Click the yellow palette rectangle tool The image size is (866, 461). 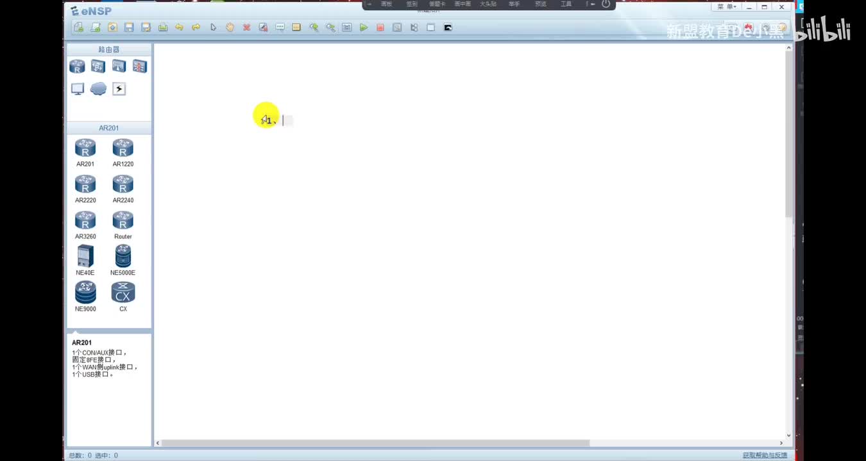pyautogui.click(x=296, y=28)
